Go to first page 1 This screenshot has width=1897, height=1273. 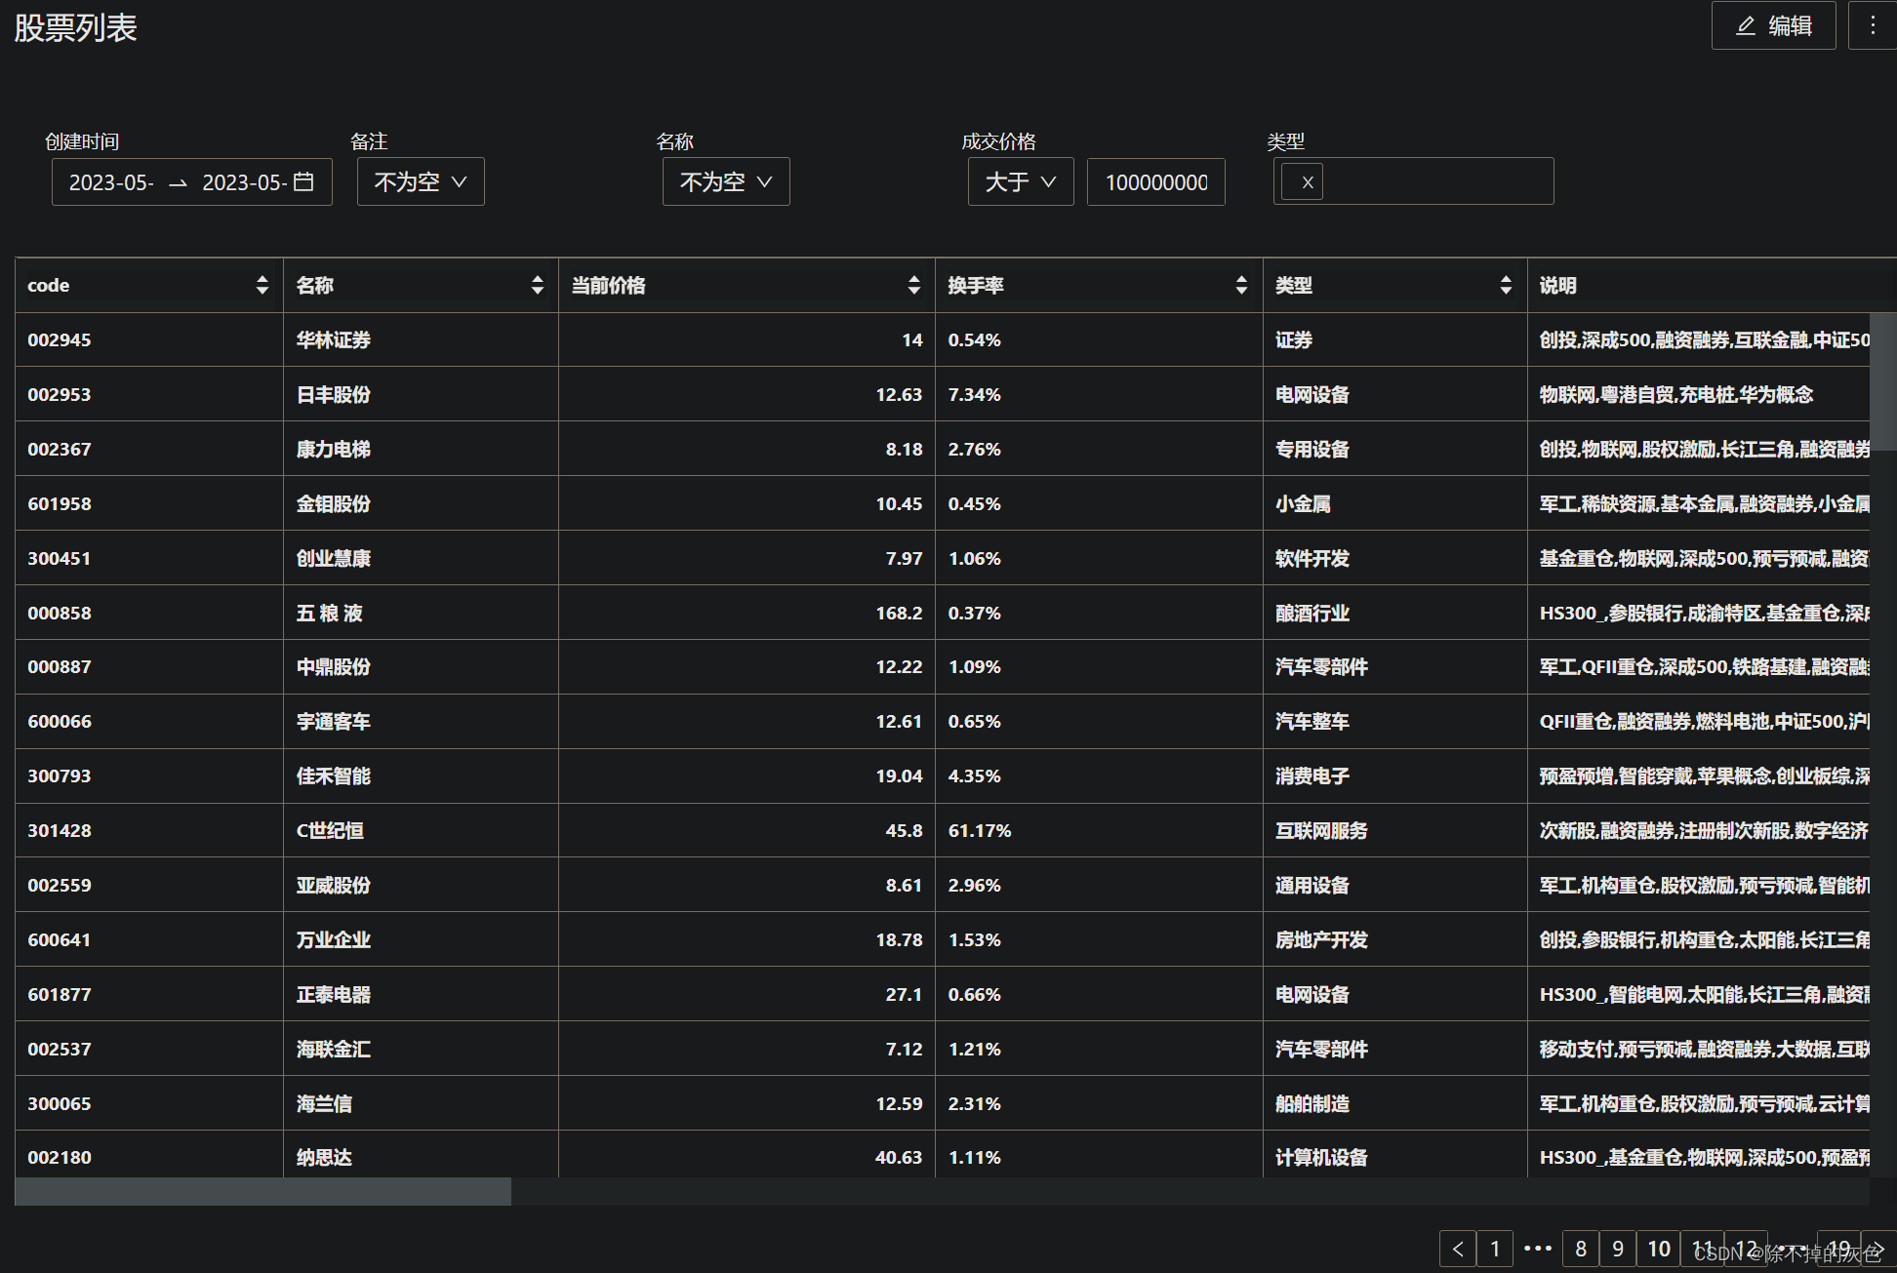(x=1495, y=1249)
